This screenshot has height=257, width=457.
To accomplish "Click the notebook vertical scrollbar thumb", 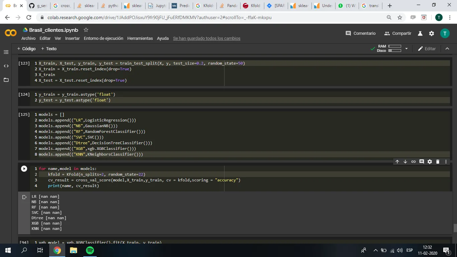I will click(455, 228).
